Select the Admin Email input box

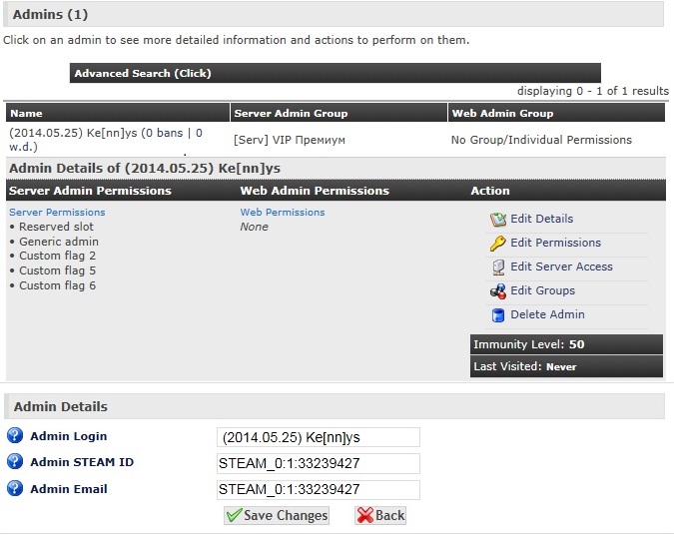pos(319,489)
